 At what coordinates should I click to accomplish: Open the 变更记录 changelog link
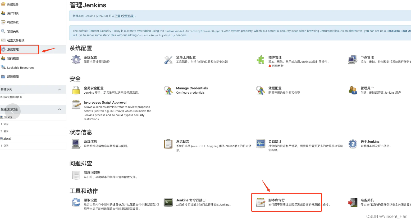pyautogui.click(x=128, y=16)
